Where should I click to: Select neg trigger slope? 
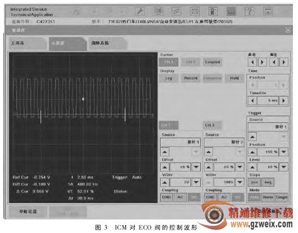click(x=268, y=182)
